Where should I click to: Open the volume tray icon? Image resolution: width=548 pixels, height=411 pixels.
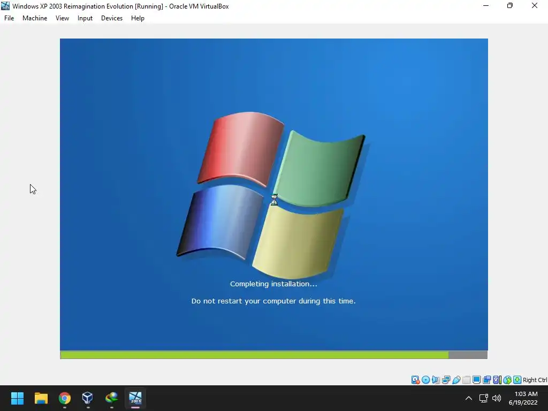tap(497, 398)
